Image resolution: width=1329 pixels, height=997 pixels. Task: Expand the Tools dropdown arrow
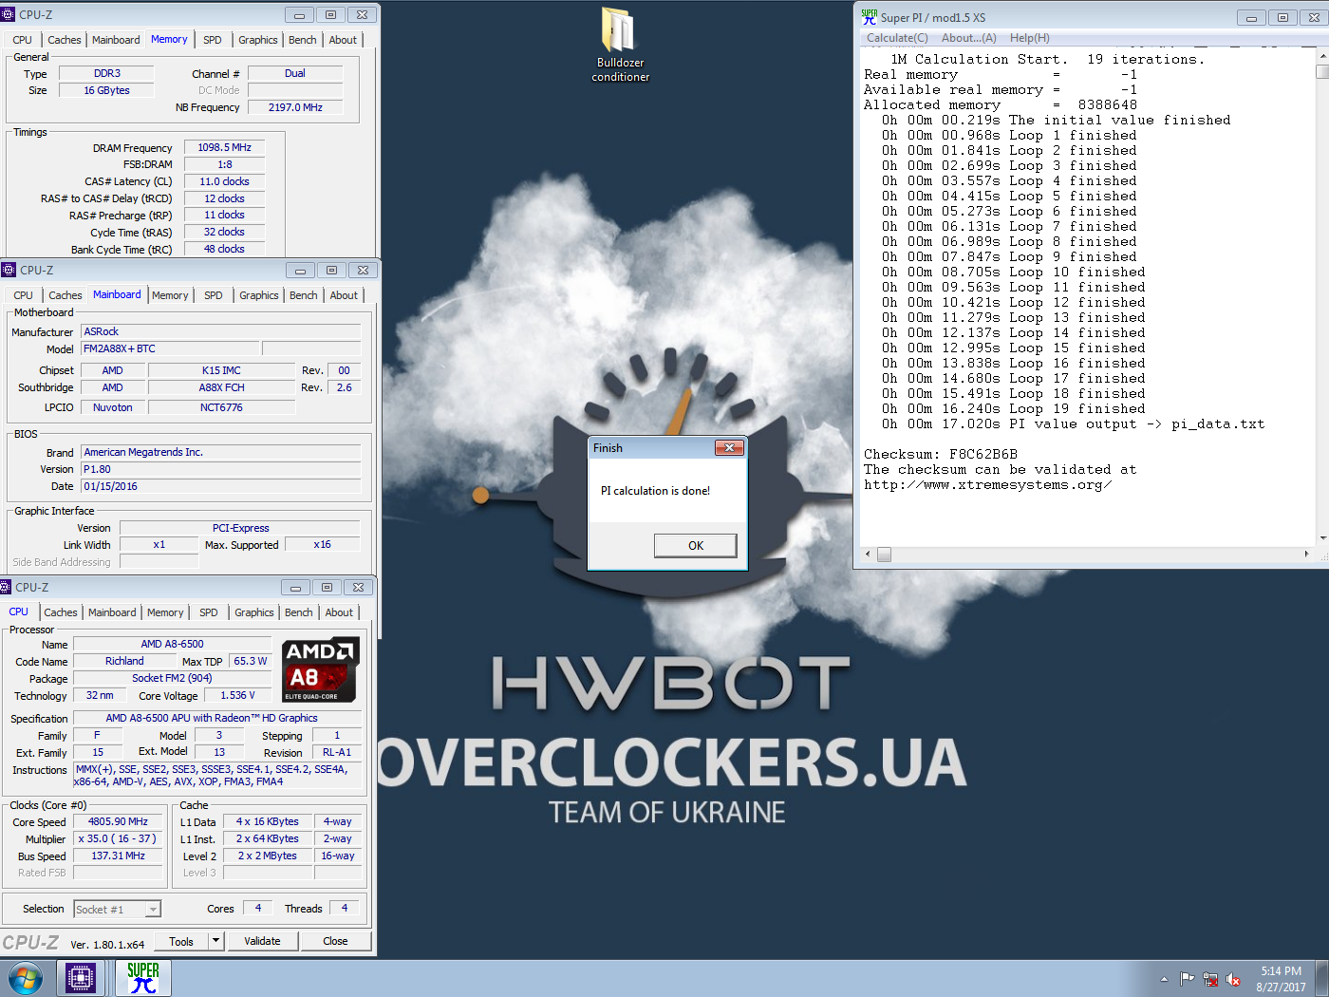tap(216, 941)
